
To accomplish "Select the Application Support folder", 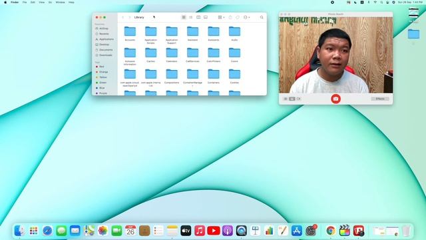I will click(172, 35).
